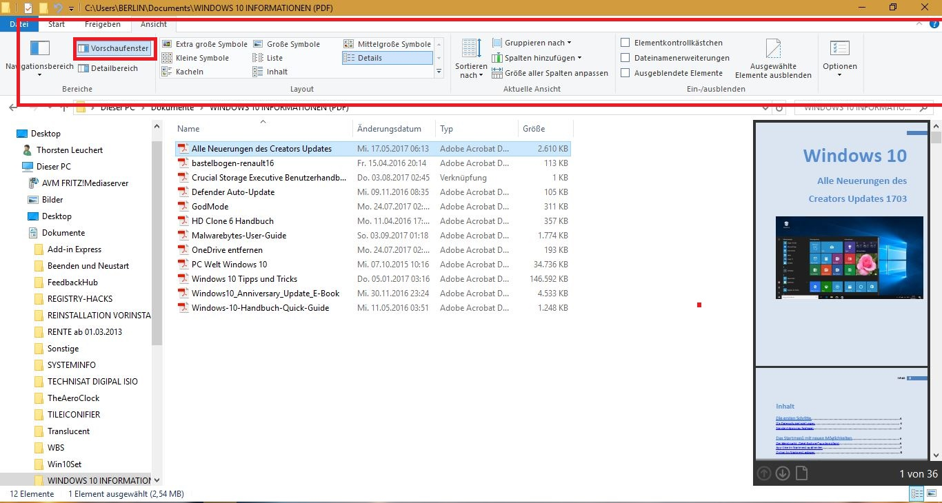Click the Navigationsbereich pane icon
This screenshot has height=503, width=942.
click(x=40, y=48)
